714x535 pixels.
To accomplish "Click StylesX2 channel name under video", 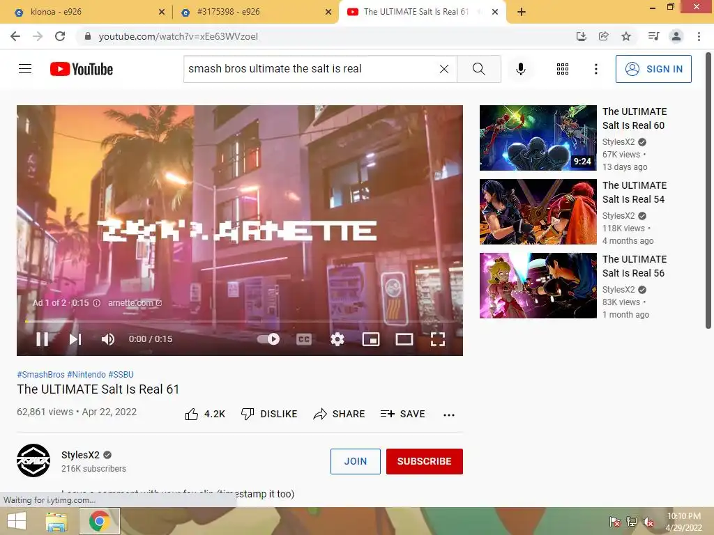I will 80,455.
